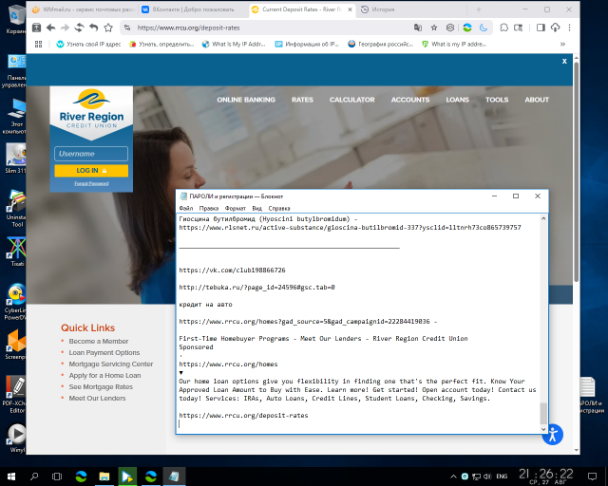Click the browser page vertical scrollbar thumb
The width and height of the screenshot is (608, 486).
pos(577,171)
